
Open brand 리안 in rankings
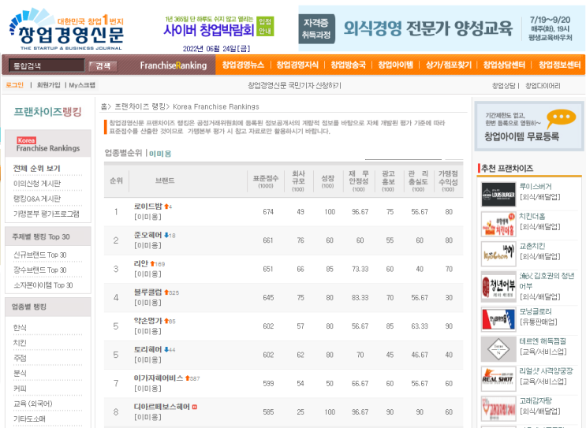pos(141,264)
